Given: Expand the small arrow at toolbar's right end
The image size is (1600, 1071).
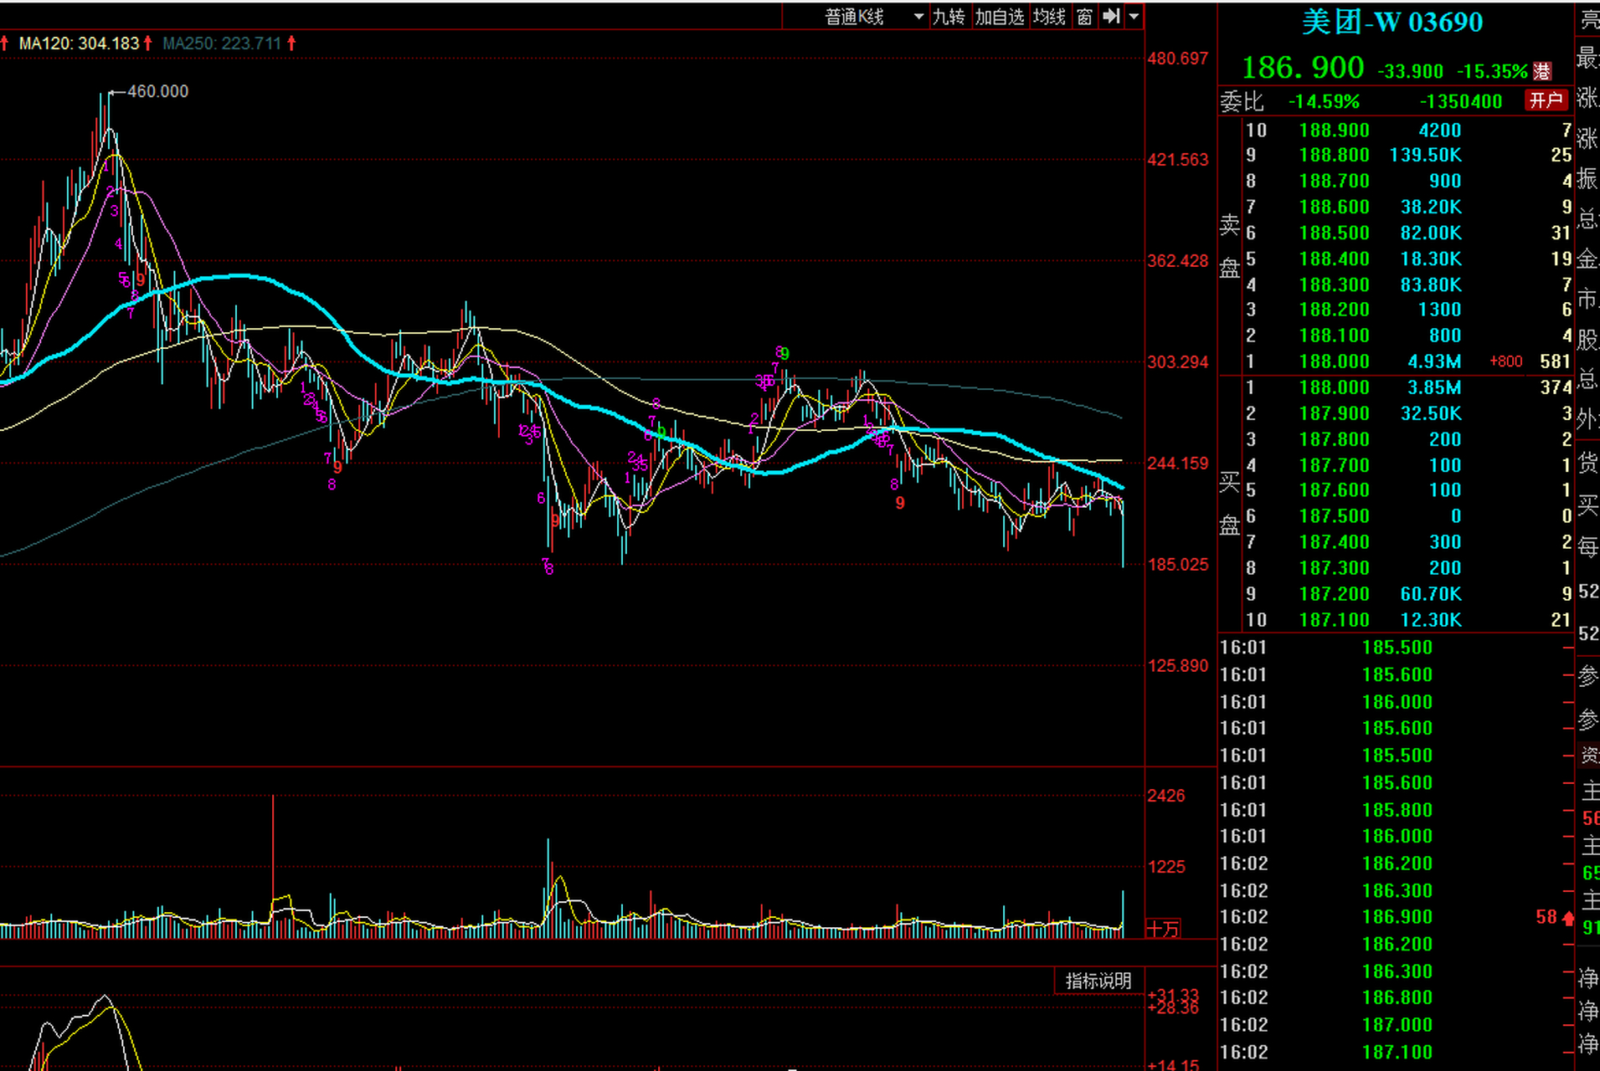Looking at the screenshot, I should coord(1134,17).
